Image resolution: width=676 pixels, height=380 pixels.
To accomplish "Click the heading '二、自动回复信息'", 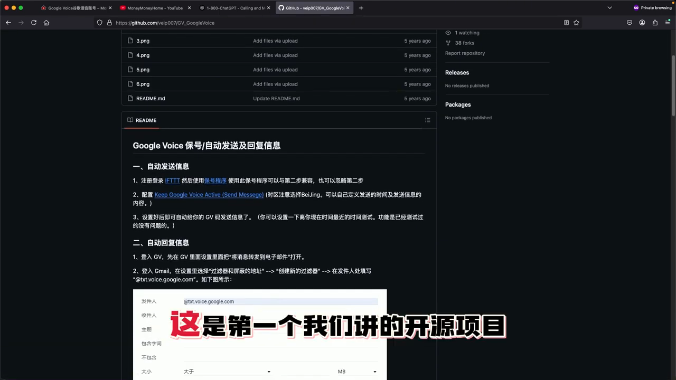I will [x=161, y=243].
